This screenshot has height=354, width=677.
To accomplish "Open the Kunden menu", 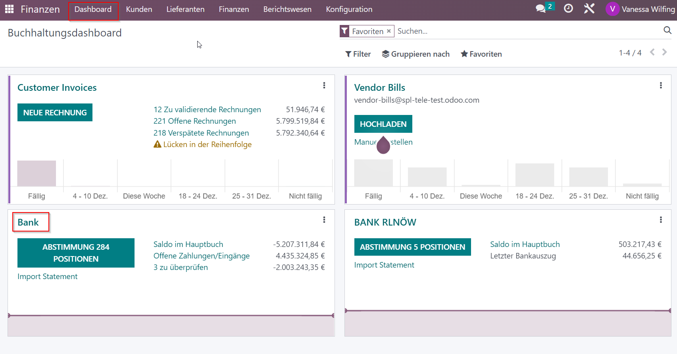I will (x=139, y=9).
